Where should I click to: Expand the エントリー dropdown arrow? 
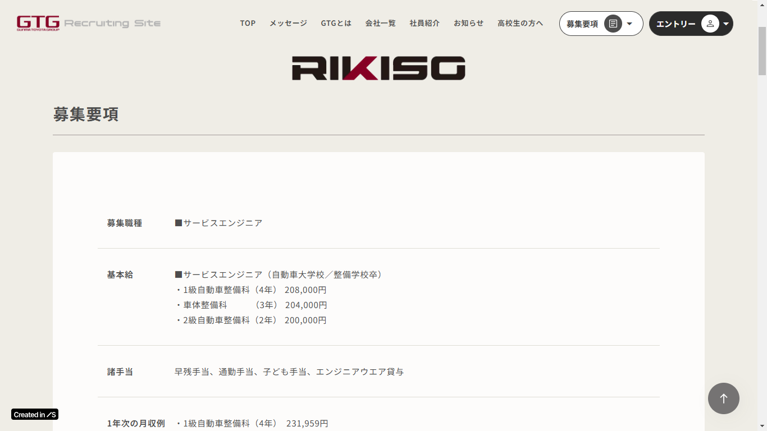pyautogui.click(x=726, y=24)
